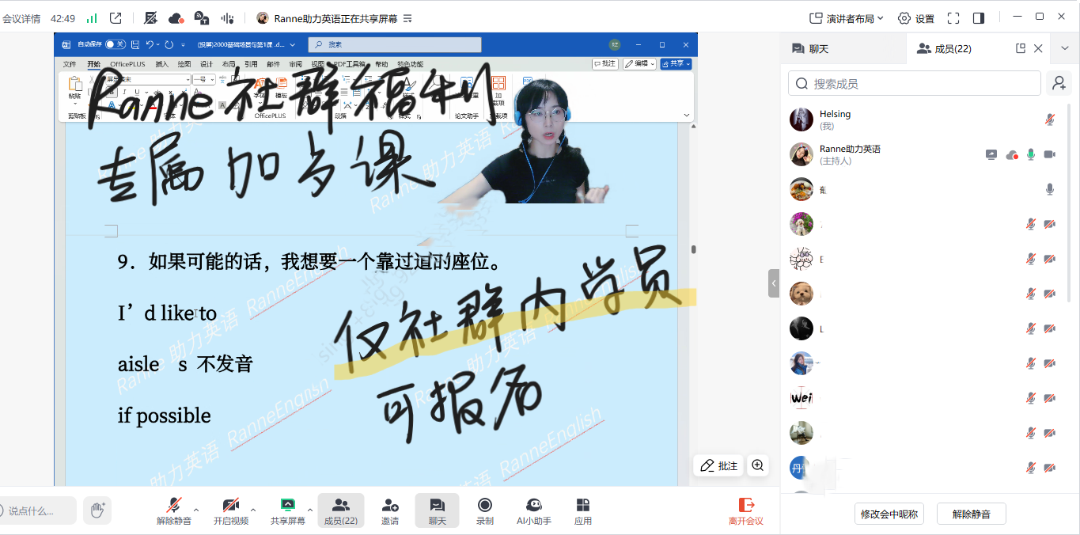
Task: Open the AI小助手 assistant
Action: [x=534, y=510]
